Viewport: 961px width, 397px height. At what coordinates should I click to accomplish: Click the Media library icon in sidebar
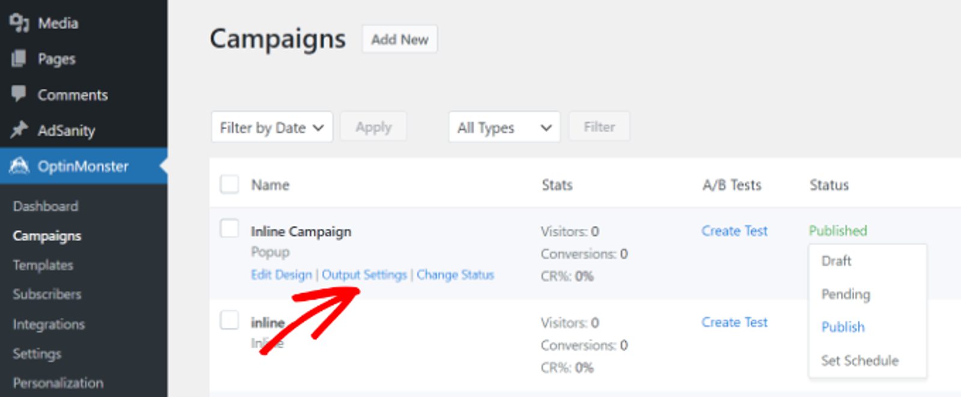[x=20, y=23]
